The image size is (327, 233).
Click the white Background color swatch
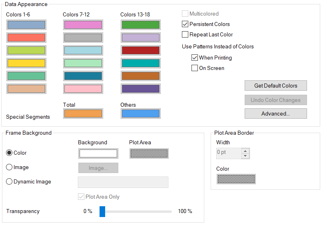click(98, 153)
